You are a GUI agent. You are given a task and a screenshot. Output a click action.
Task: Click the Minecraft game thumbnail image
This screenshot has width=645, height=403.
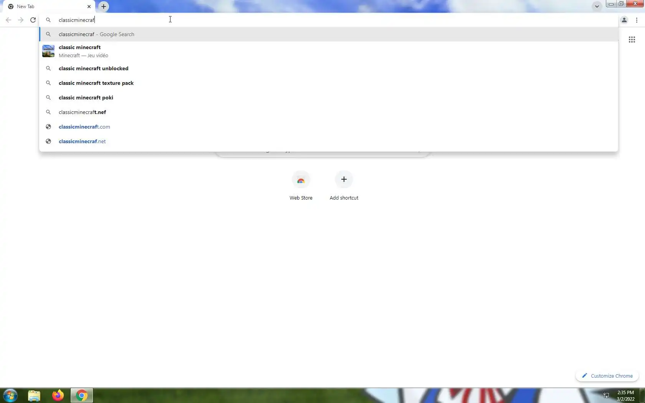coord(48,51)
